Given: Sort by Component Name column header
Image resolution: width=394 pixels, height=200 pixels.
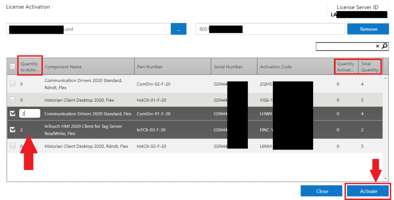Looking at the screenshot, I should tap(88, 67).
